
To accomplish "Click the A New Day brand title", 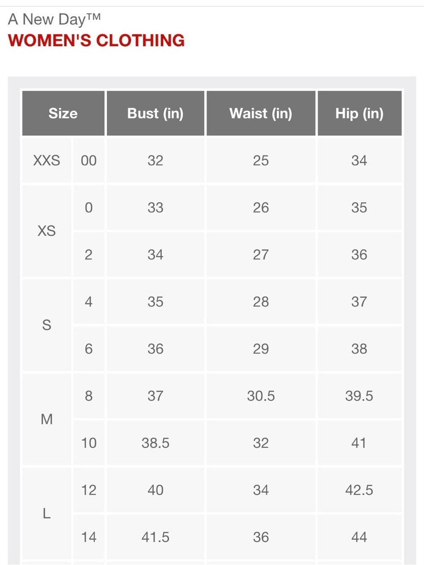I will (54, 19).
